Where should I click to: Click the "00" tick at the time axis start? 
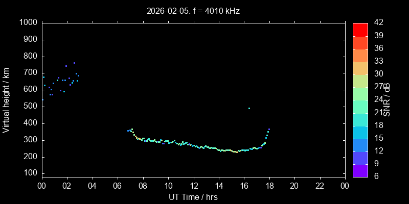[41, 186]
